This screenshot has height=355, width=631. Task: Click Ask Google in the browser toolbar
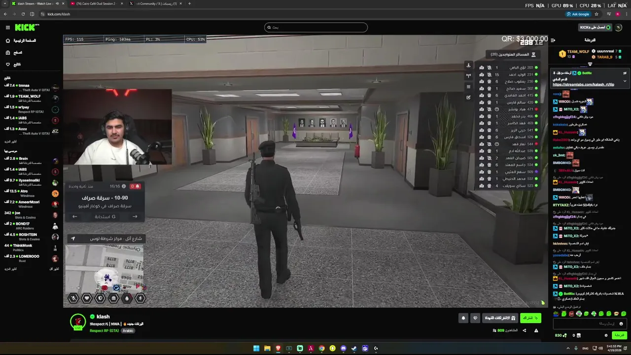point(578,14)
